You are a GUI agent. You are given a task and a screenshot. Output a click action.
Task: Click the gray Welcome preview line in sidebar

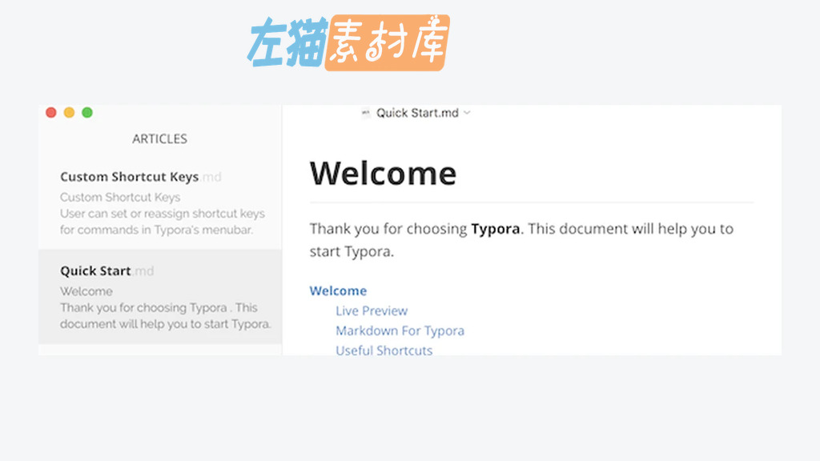pos(86,291)
